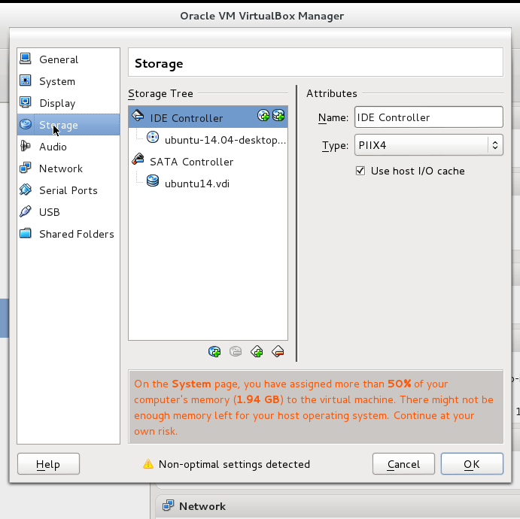Click Network section header in Manager window

pos(202,506)
